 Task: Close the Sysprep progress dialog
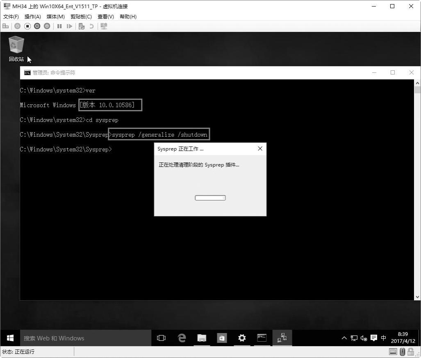click(260, 149)
